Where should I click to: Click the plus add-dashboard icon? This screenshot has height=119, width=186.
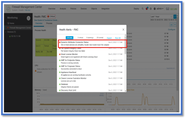coord(175,25)
